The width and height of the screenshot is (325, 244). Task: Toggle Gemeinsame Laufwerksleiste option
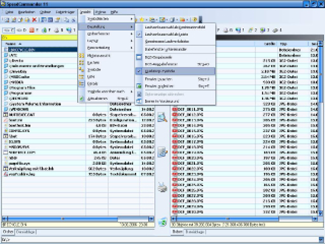coord(175,41)
